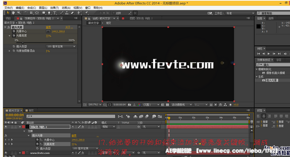
Task: Toggle 光晕中心 stopwatch in timeline
Action: click(37, 140)
